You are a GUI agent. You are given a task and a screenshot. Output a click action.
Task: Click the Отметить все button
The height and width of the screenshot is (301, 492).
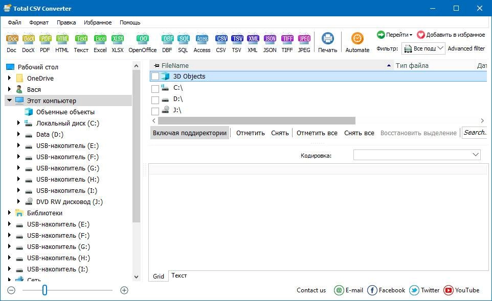pyautogui.click(x=317, y=133)
